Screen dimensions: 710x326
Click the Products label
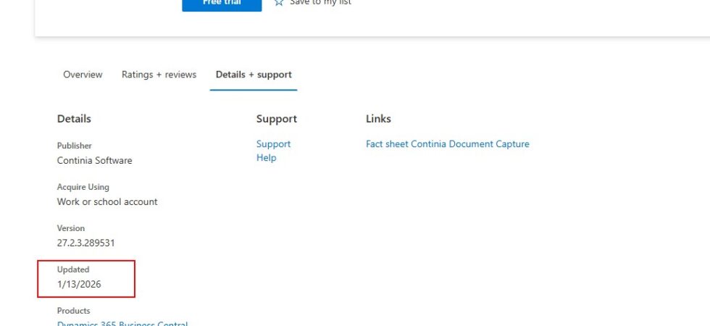[74, 311]
